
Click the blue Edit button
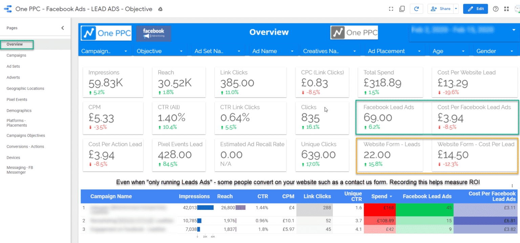[475, 9]
